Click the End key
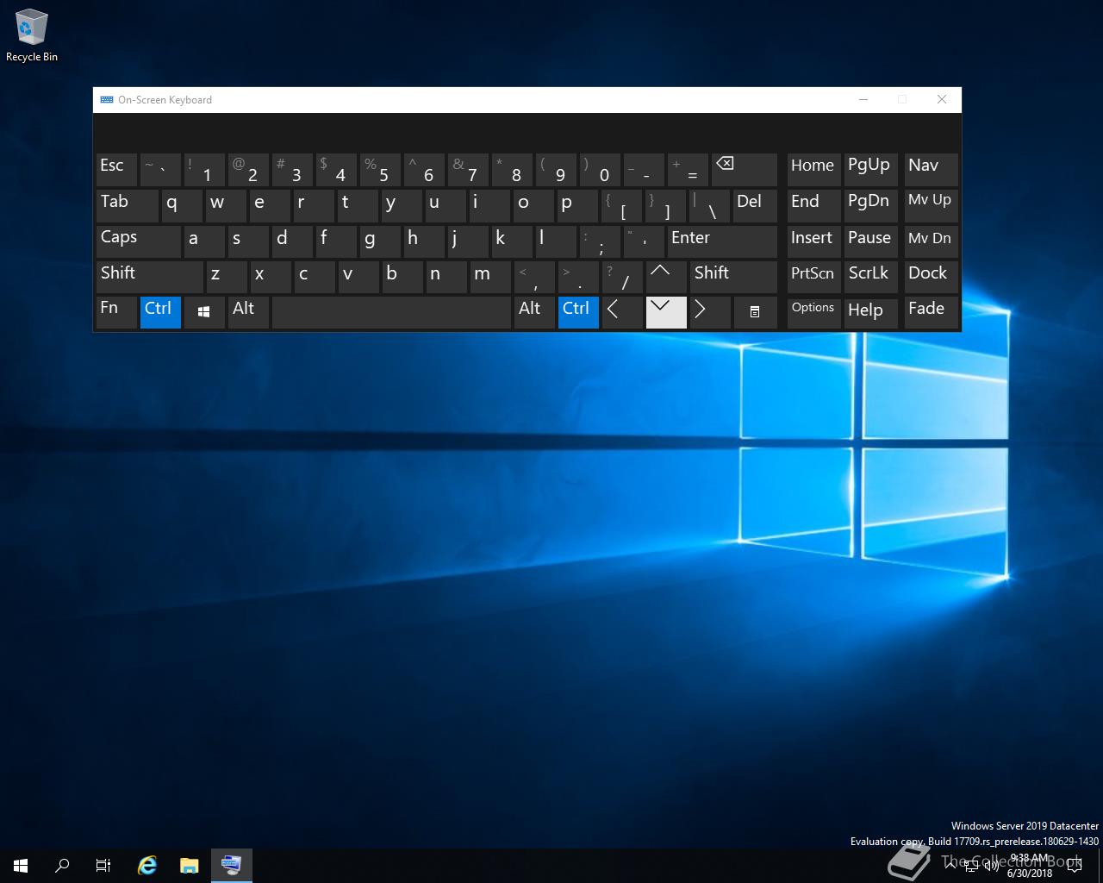The width and height of the screenshot is (1103, 883). 814,205
